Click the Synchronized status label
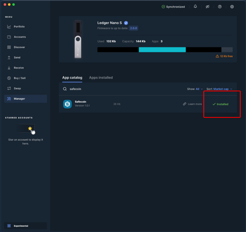Screen dimensions: 246x232 tap(175, 7)
